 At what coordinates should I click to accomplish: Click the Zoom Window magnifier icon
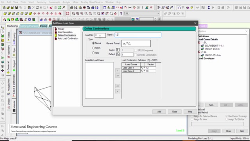tap(73, 13)
